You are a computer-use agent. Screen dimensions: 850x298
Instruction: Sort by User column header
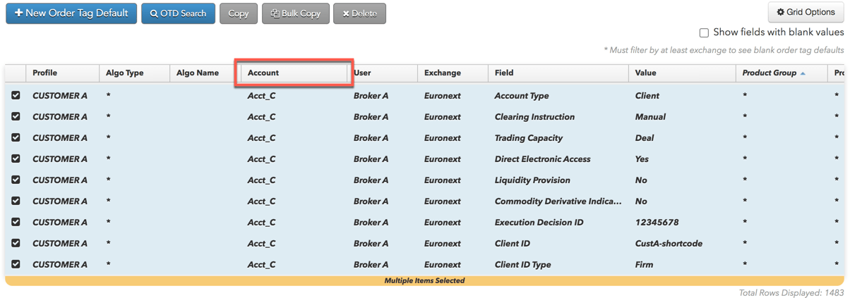(x=382, y=73)
